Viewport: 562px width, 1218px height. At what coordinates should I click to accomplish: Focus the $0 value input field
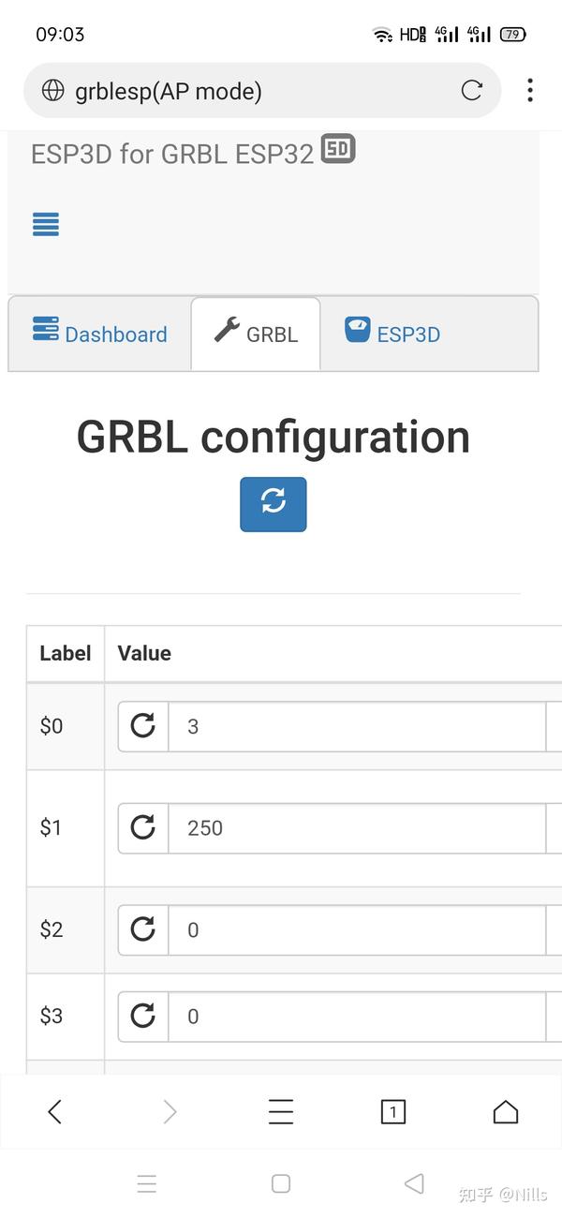coord(356,726)
